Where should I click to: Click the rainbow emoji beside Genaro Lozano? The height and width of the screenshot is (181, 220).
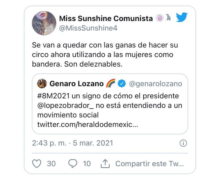111,84
